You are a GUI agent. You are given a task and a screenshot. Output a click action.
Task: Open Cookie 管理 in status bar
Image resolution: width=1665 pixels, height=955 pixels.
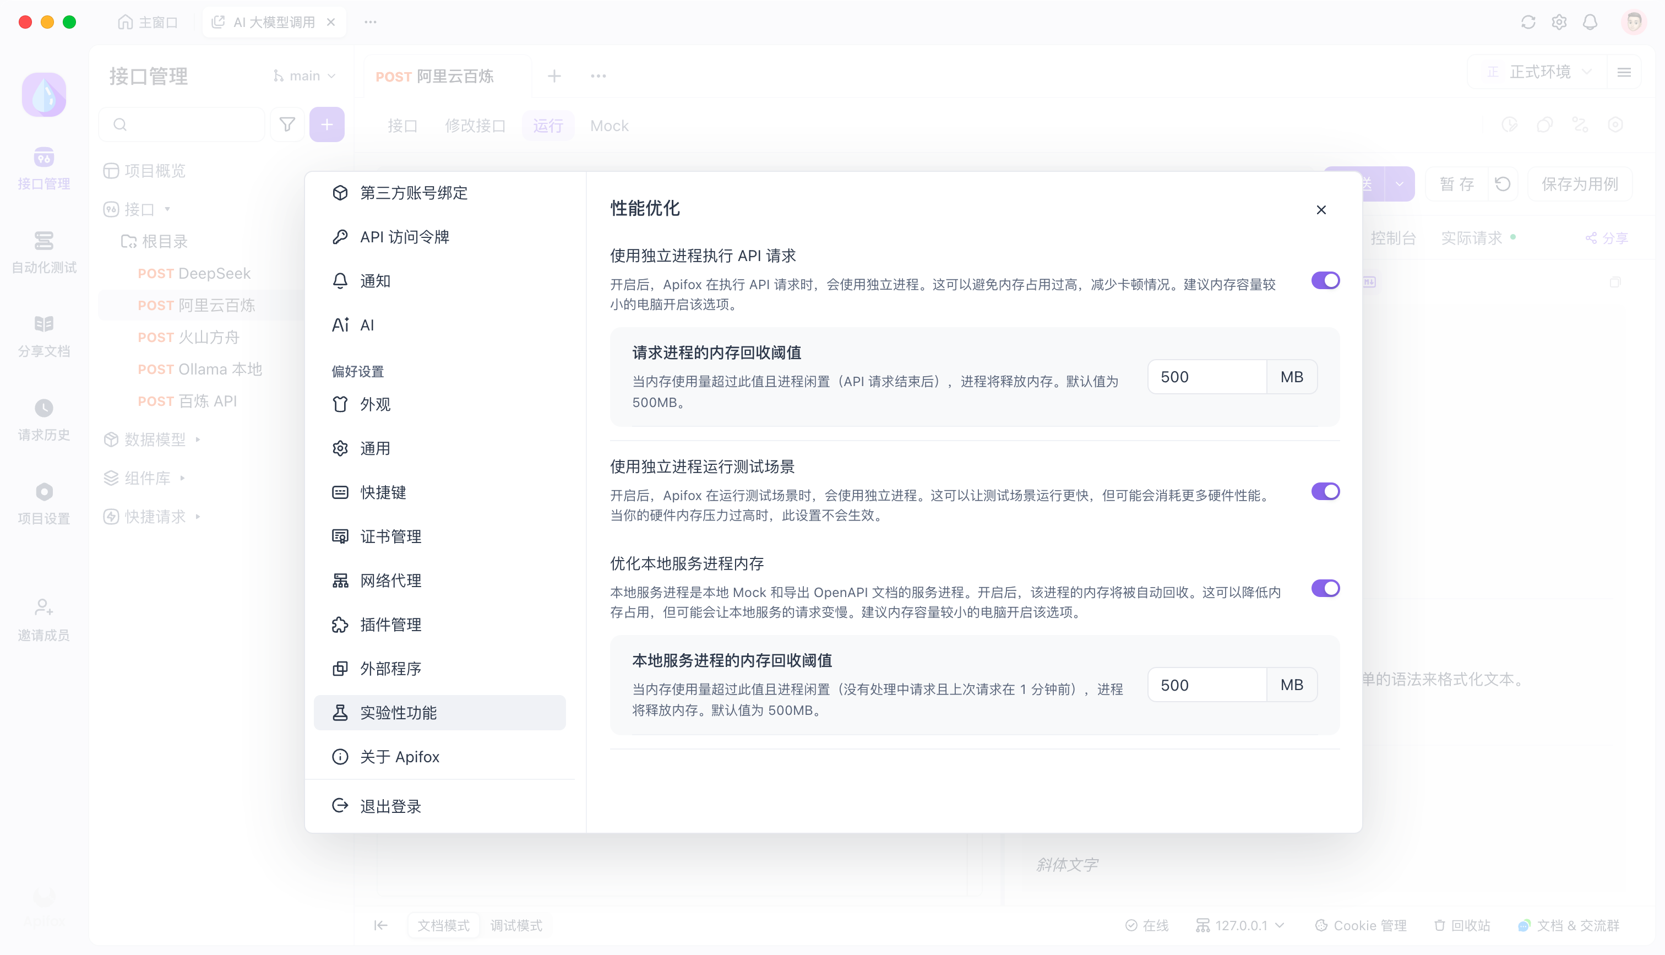pos(1361,925)
